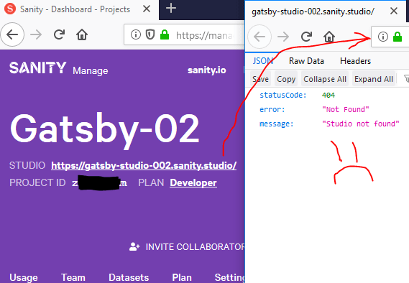Click the STUDIO label
Image resolution: width=409 pixels, height=283 pixels.
(x=27, y=165)
